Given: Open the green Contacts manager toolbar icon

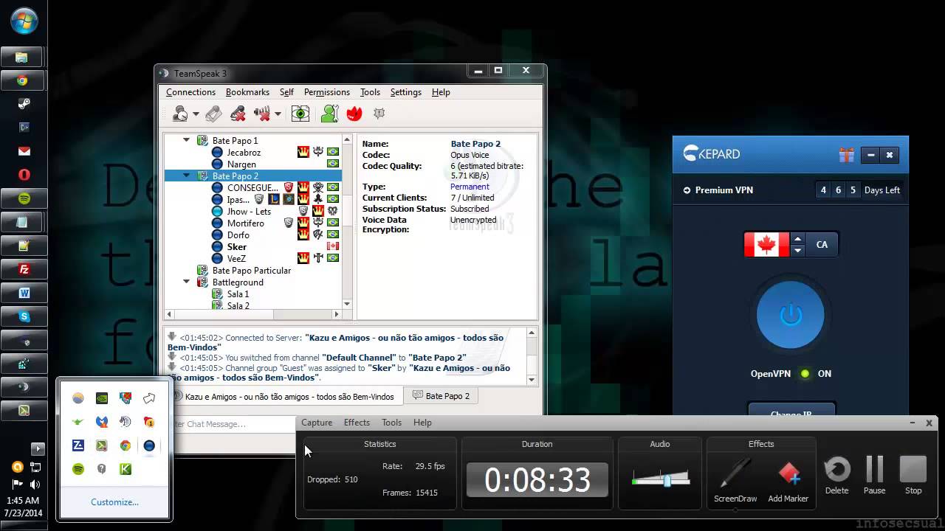Looking at the screenshot, I should click(x=329, y=114).
